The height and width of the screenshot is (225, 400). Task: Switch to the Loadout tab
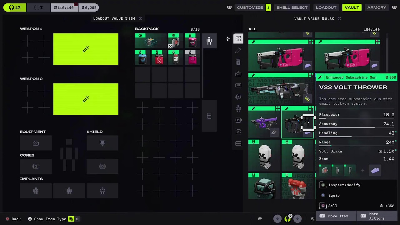tap(326, 7)
